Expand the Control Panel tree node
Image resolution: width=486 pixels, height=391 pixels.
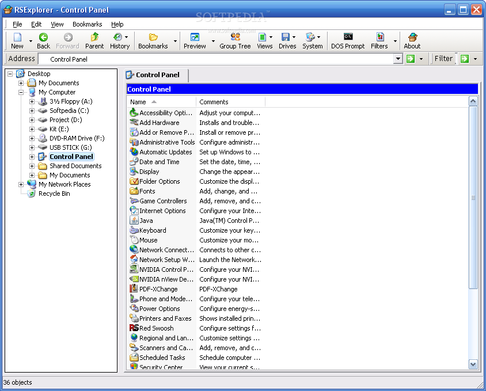[32, 157]
